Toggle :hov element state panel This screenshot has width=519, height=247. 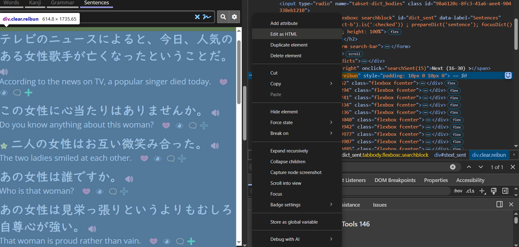click(x=458, y=191)
